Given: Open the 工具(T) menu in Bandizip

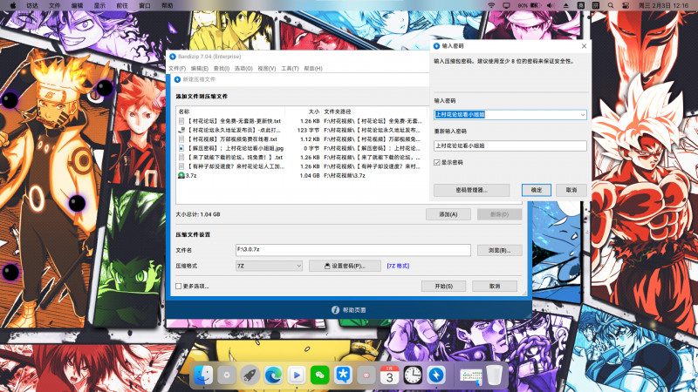Looking at the screenshot, I should pyautogui.click(x=290, y=68).
